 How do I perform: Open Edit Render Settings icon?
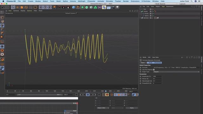pyautogui.click(x=68, y=7)
